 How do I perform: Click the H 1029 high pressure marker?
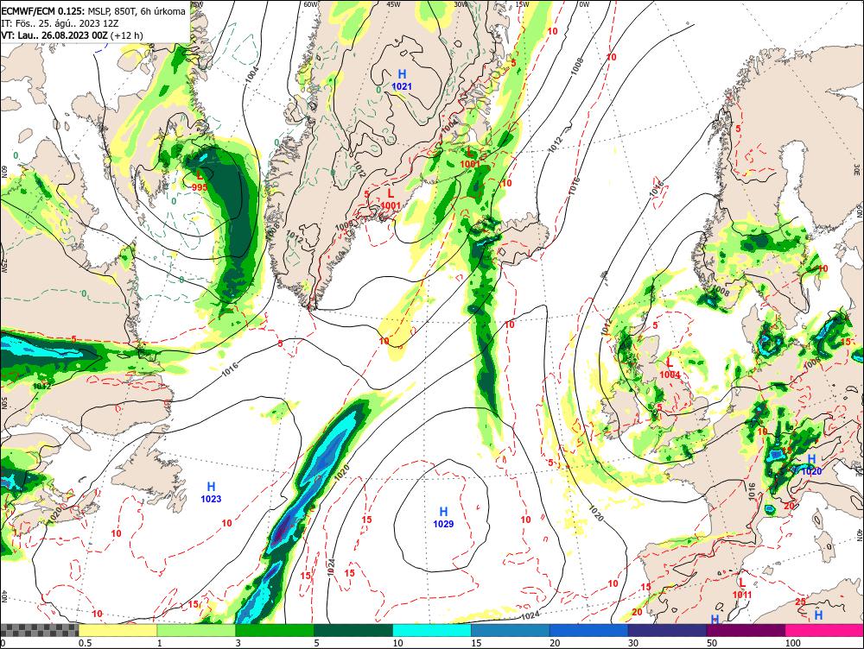(x=443, y=518)
